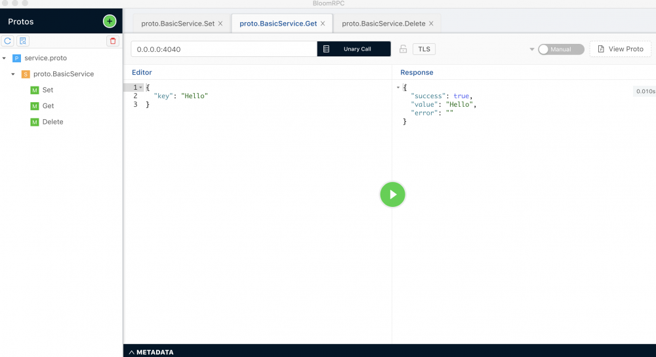Collapse the proto.BasicService tree node
This screenshot has height=357, width=656.
pyautogui.click(x=13, y=74)
